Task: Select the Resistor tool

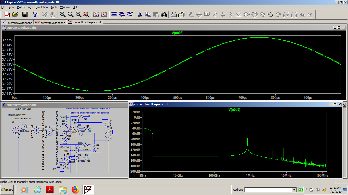Action: 215,14
